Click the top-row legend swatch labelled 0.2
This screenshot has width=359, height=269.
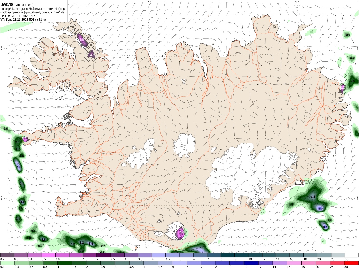coord(7,255)
